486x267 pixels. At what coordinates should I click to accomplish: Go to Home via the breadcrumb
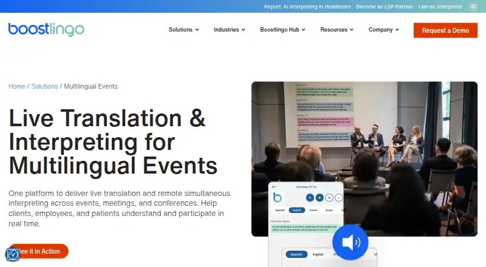(17, 86)
